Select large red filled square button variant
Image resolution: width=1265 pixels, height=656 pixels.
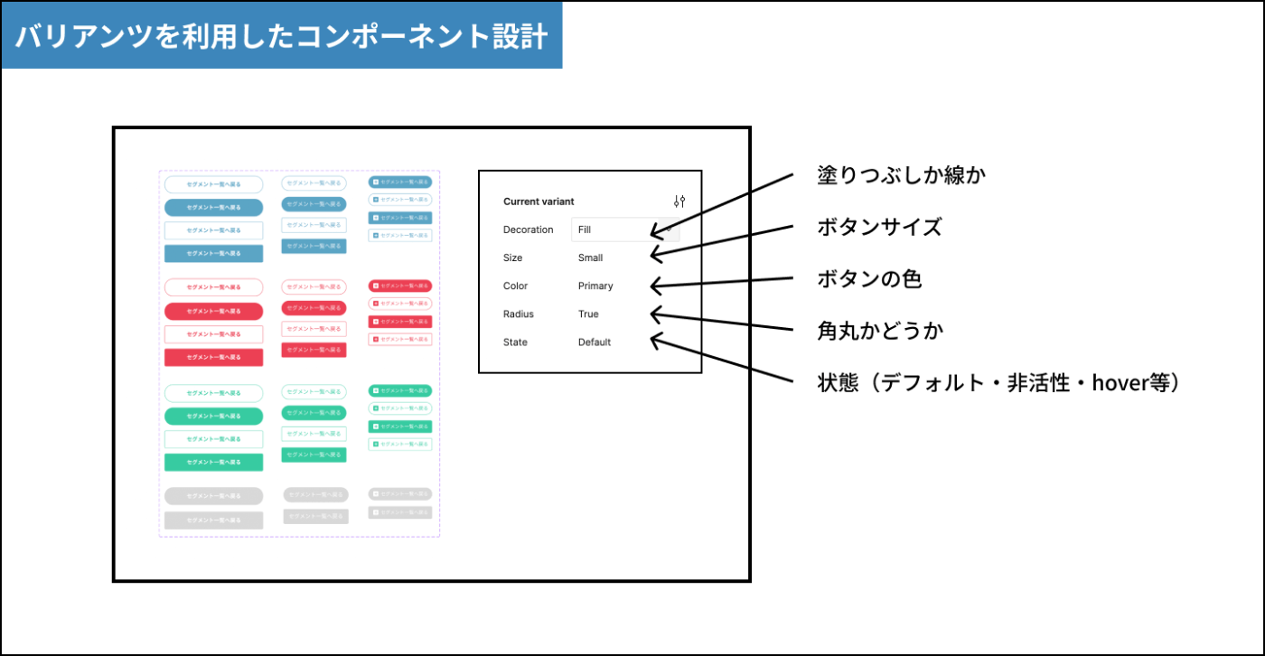point(213,358)
